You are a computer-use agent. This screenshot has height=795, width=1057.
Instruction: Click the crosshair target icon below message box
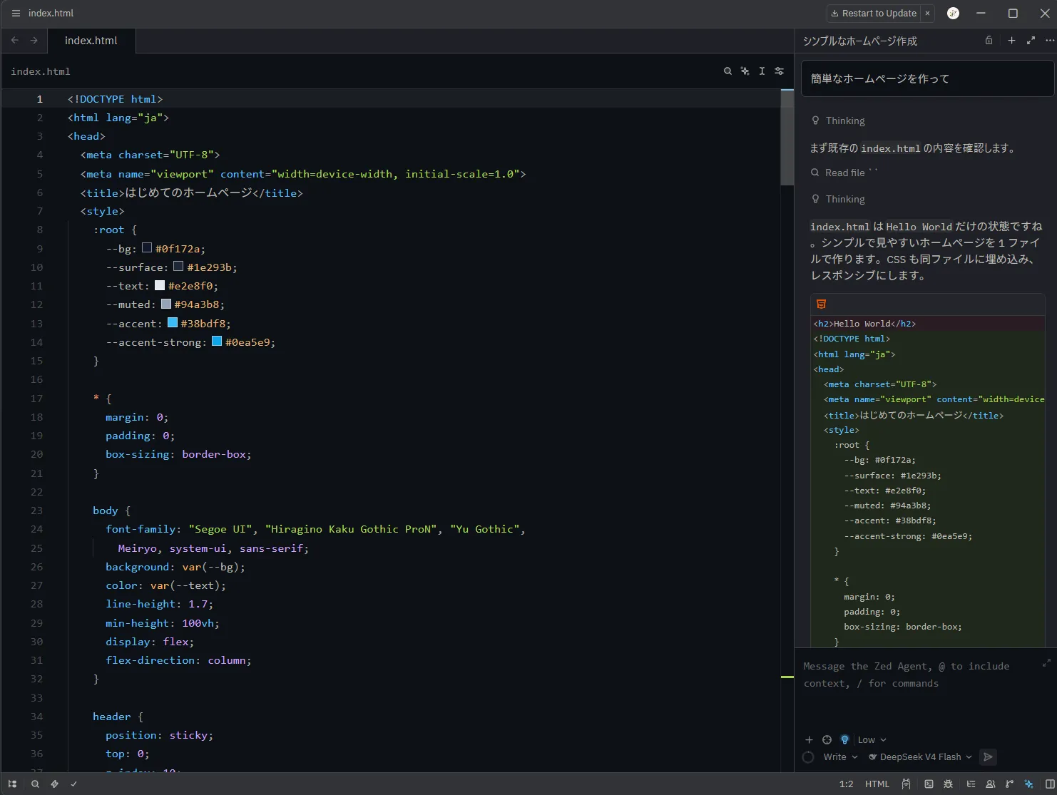pyautogui.click(x=827, y=739)
